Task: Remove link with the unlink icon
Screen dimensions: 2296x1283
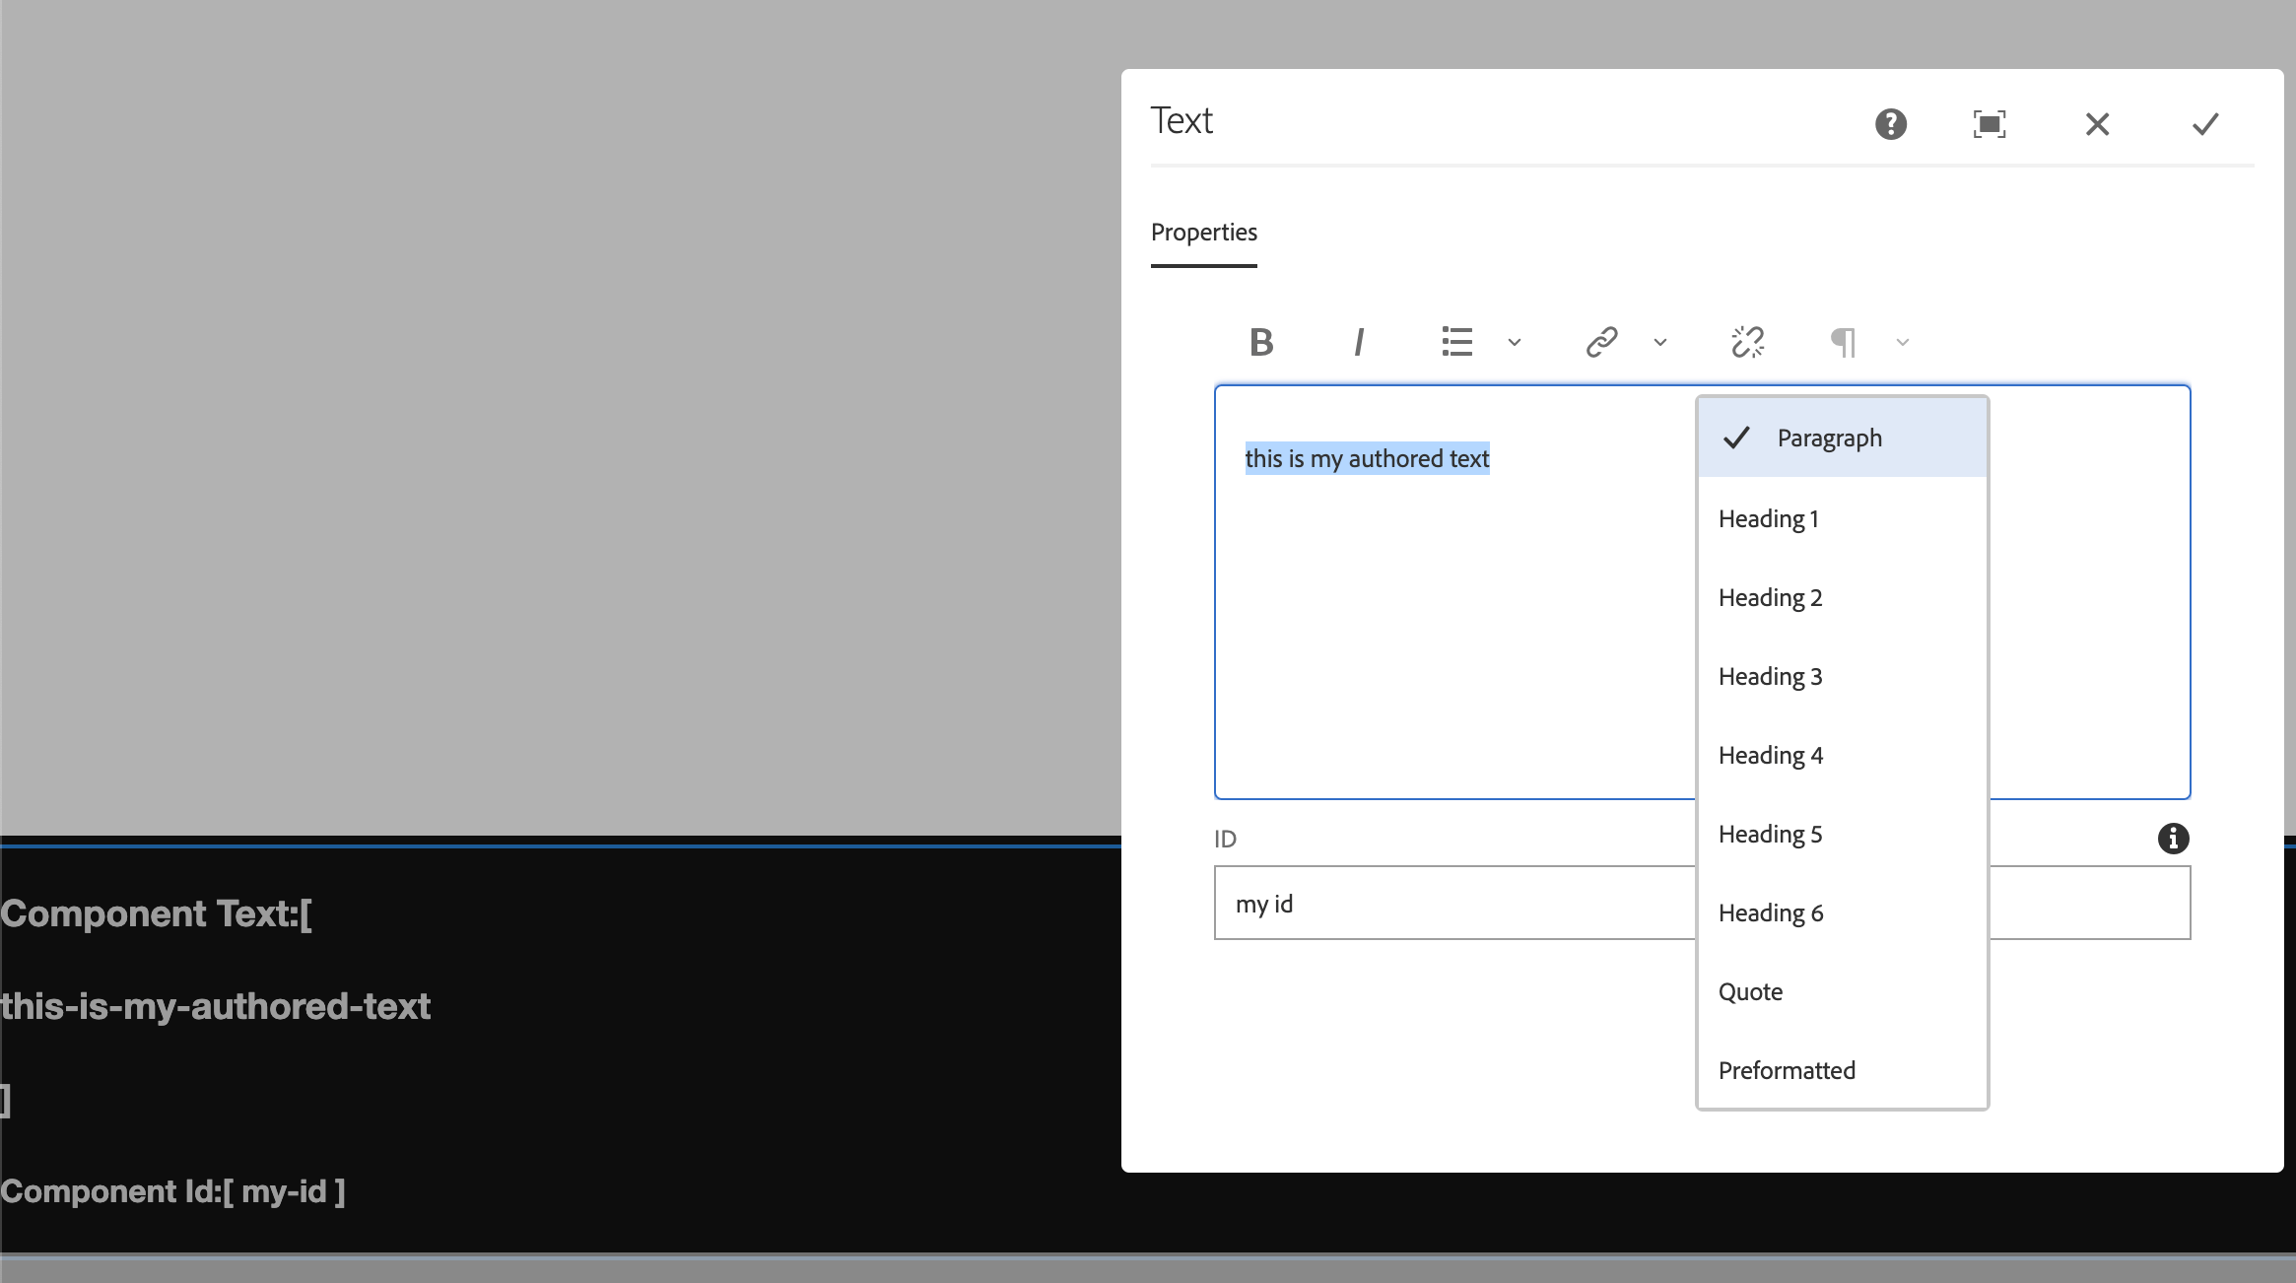Action: [1746, 342]
